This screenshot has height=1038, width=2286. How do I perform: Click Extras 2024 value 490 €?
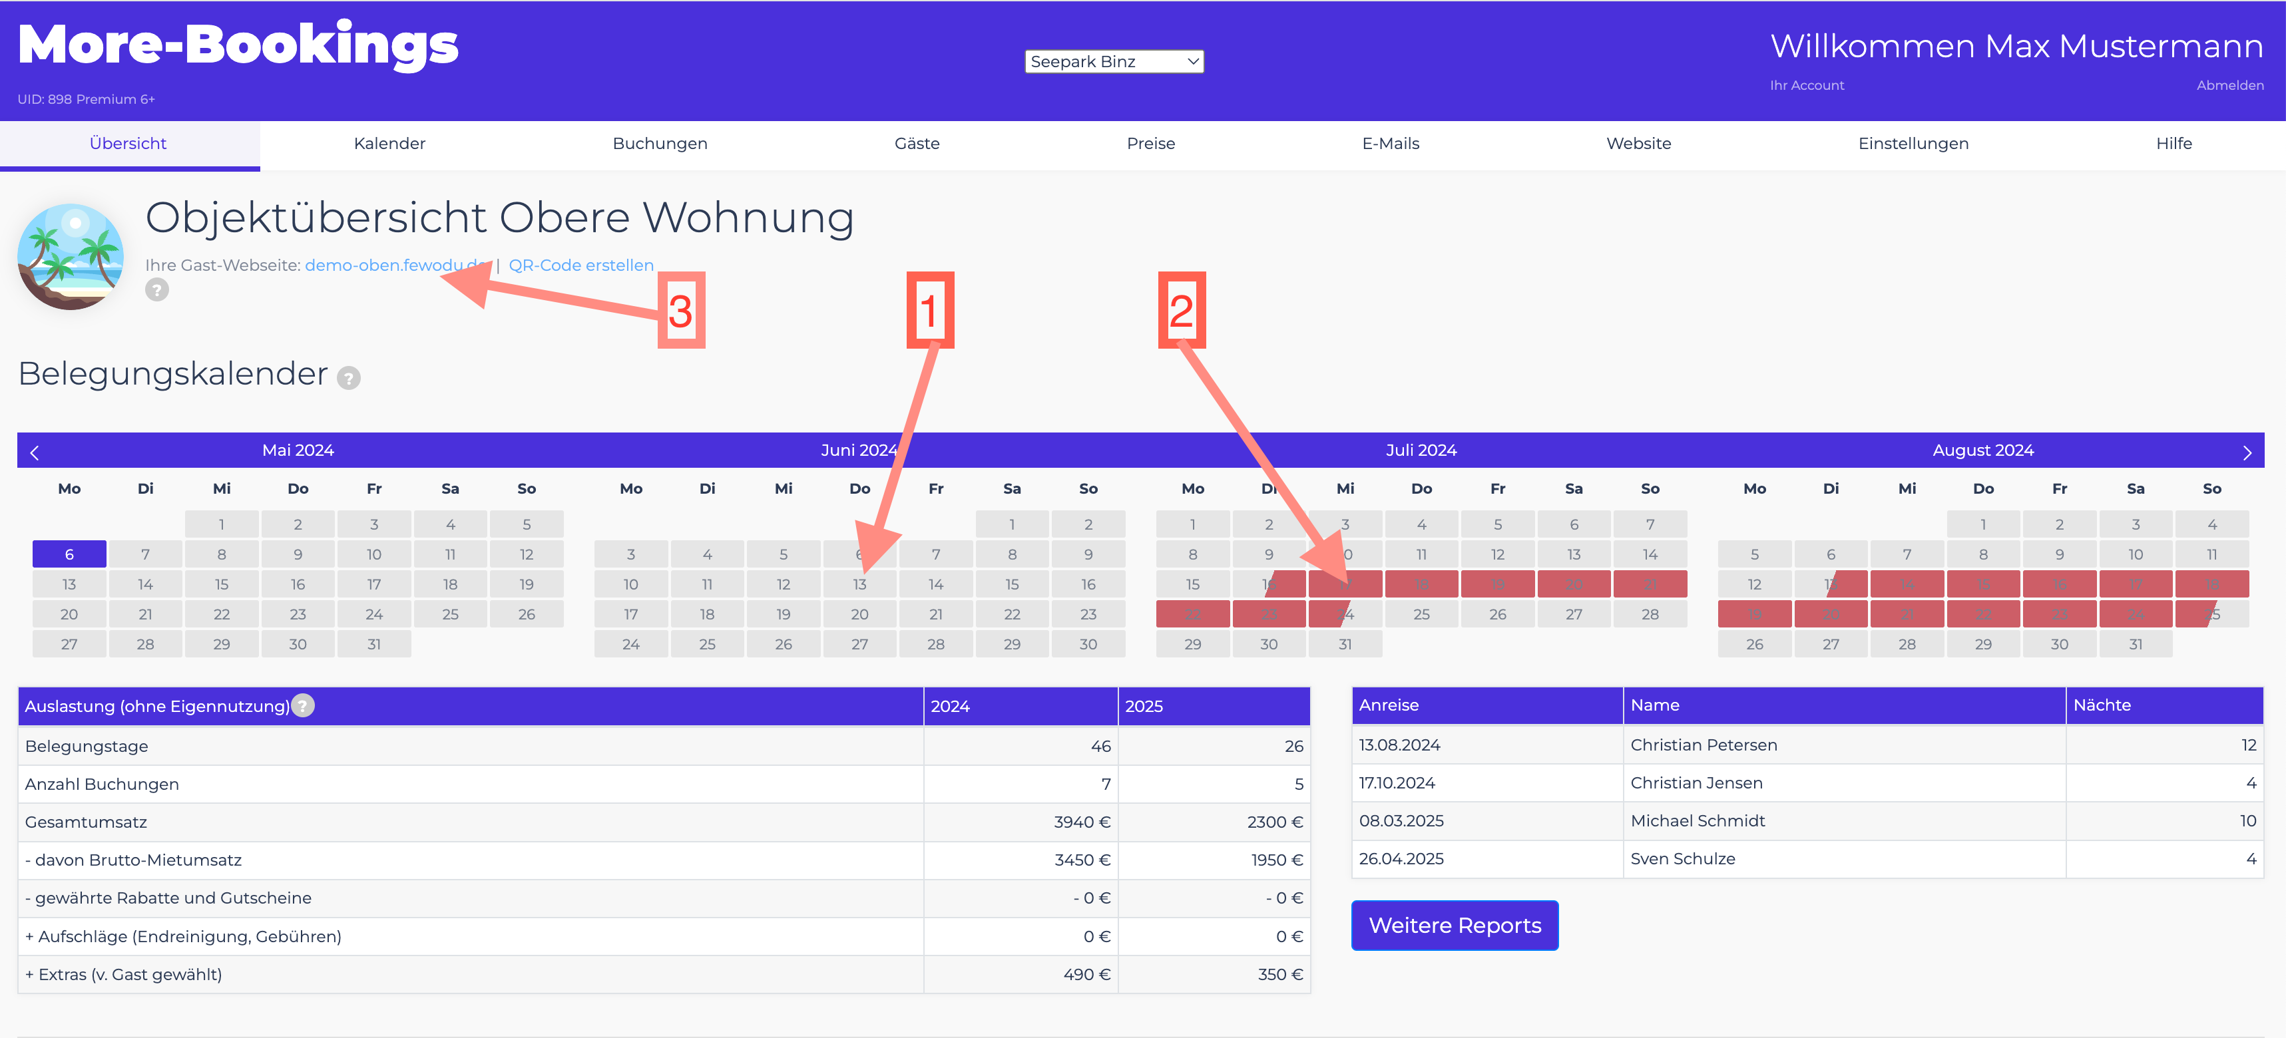tap(1086, 975)
